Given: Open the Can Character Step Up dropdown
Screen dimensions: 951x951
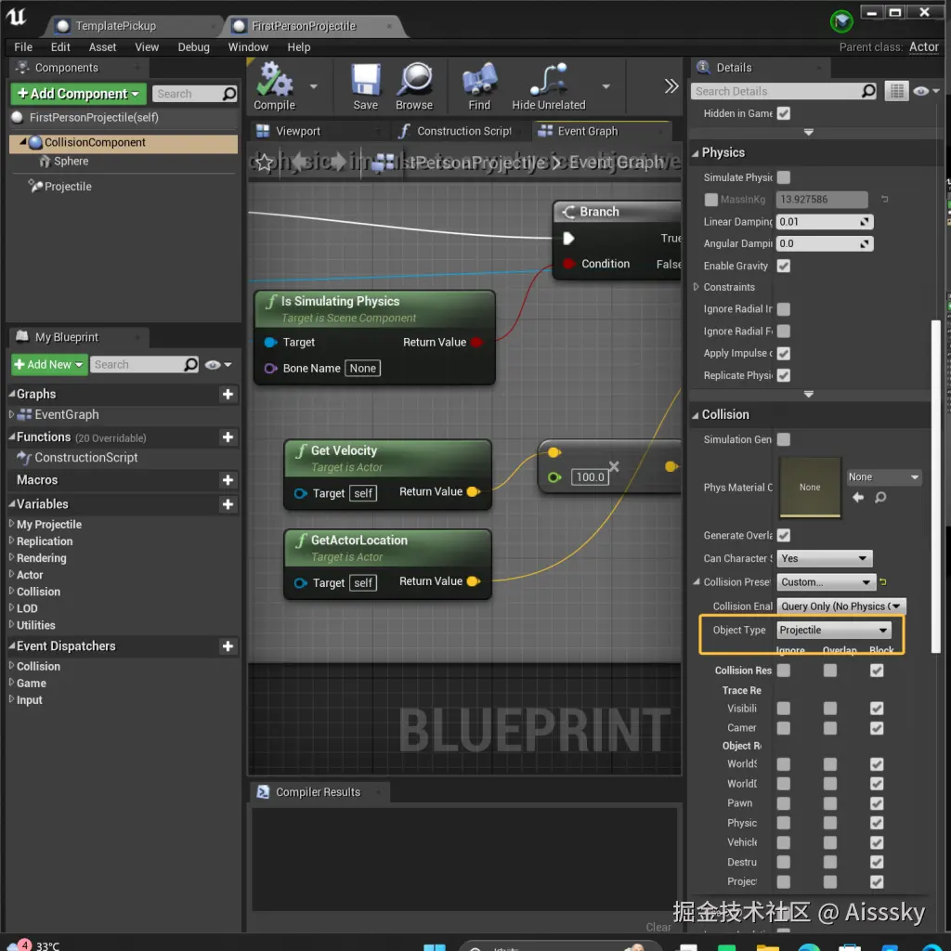Looking at the screenshot, I should pyautogui.click(x=825, y=558).
